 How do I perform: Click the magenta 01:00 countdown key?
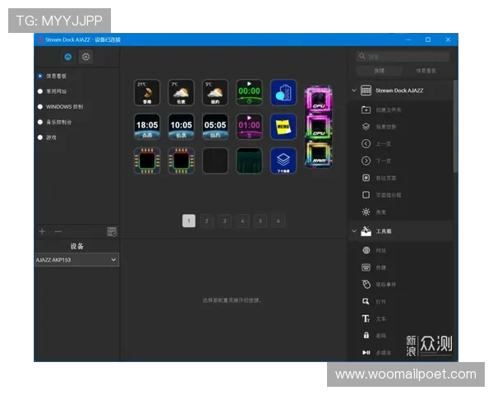coord(249,126)
